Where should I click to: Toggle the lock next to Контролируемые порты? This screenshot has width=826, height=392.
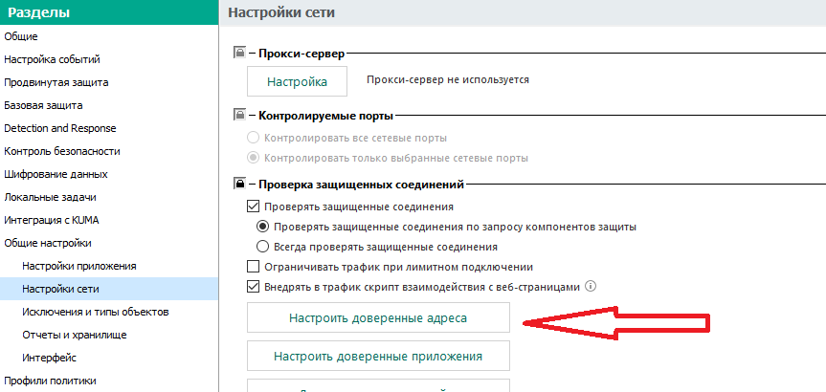tap(239, 116)
